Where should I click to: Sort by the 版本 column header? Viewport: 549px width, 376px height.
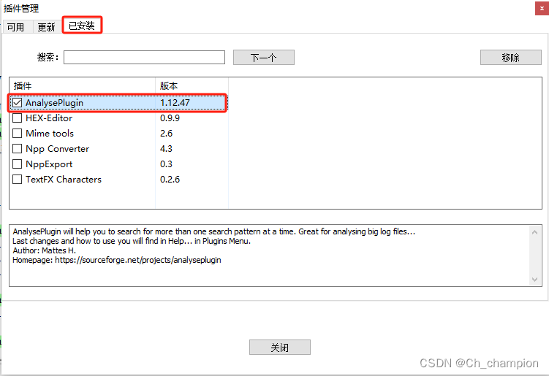(192, 85)
